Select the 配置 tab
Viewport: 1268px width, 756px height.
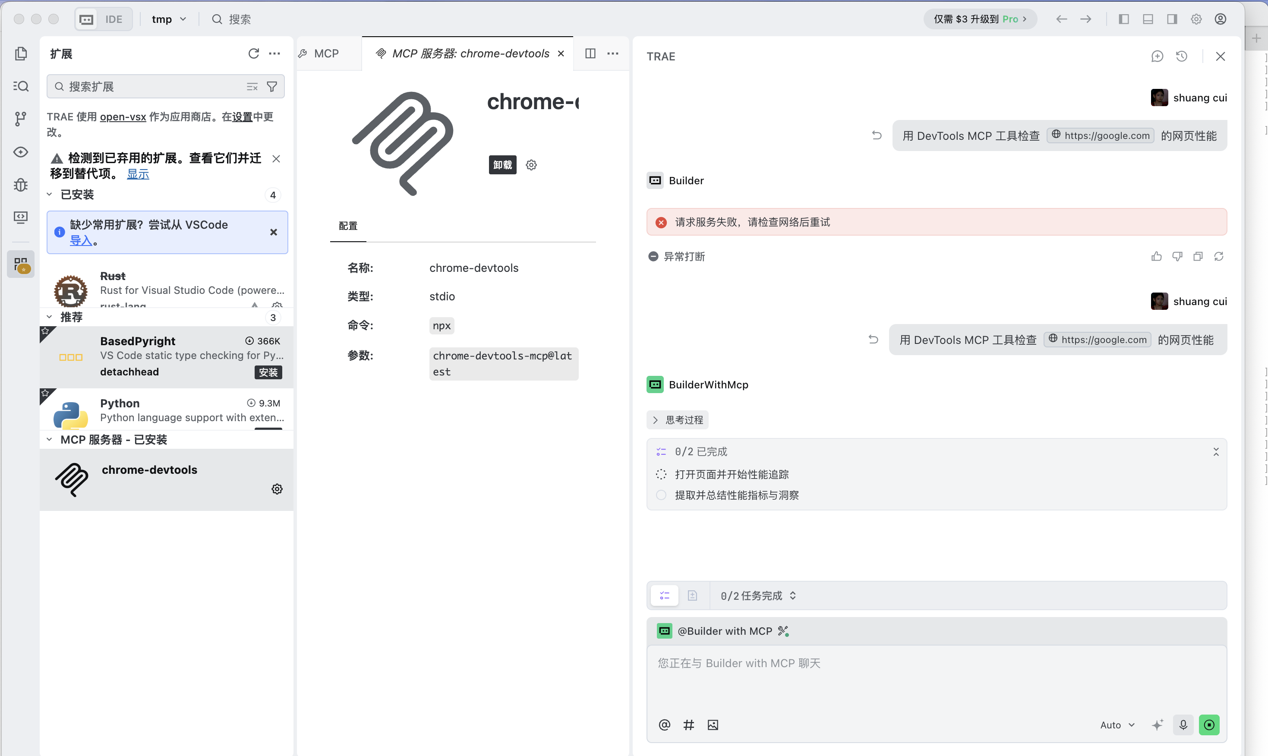click(348, 226)
